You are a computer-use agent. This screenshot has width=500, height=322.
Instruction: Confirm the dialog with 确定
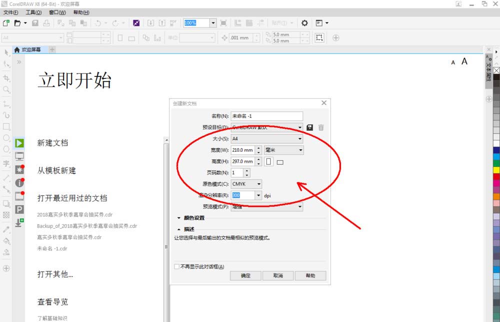[x=245, y=276]
